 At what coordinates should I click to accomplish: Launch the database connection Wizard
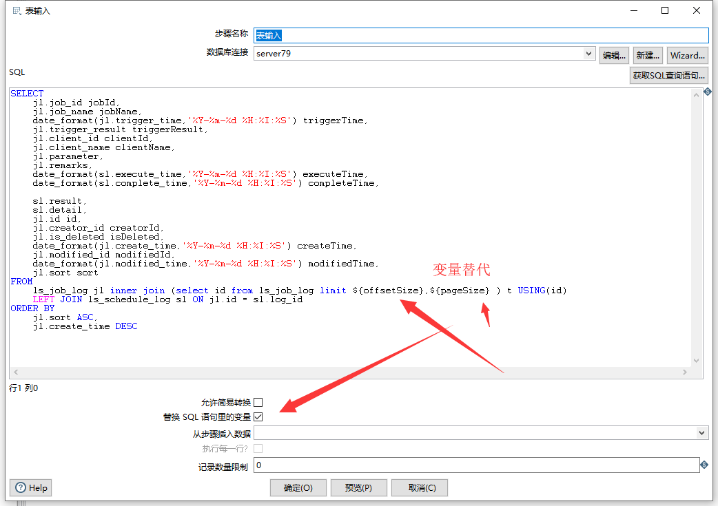pyautogui.click(x=686, y=55)
